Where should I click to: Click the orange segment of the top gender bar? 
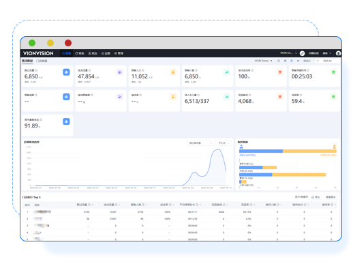pos(309,151)
